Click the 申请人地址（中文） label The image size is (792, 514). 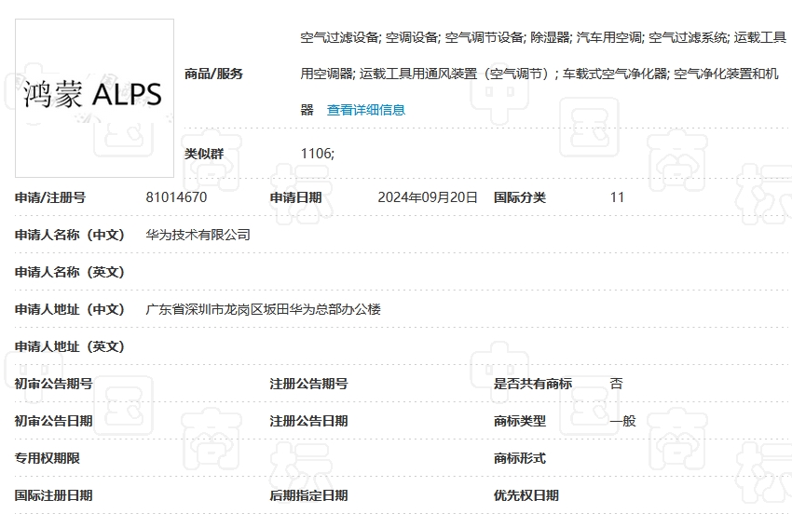click(70, 309)
